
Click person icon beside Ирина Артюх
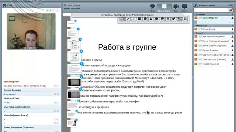coord(232,29)
